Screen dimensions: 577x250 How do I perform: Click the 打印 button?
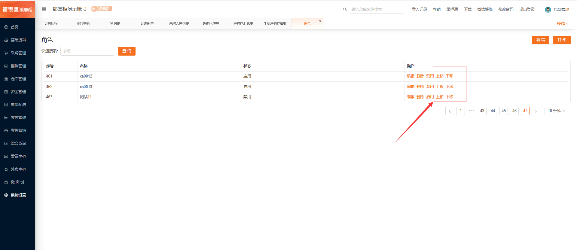click(x=562, y=40)
